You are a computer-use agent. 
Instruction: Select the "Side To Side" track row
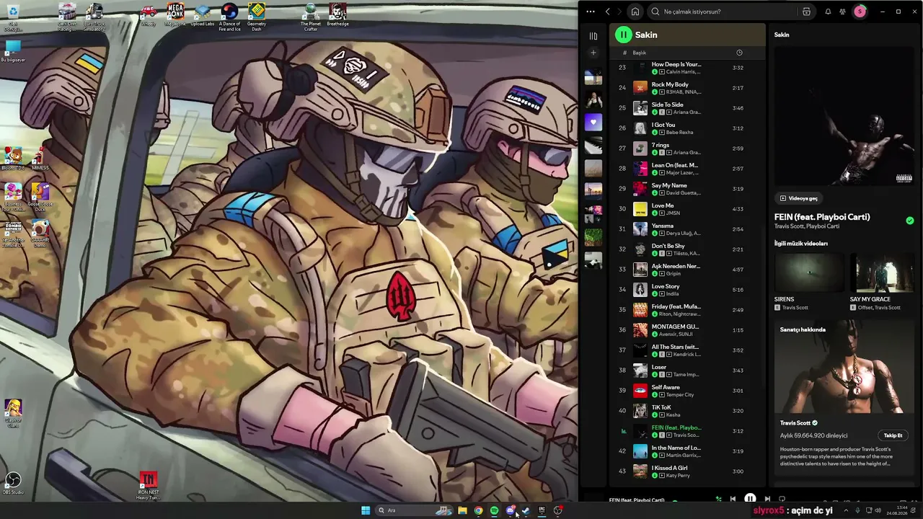(687, 108)
